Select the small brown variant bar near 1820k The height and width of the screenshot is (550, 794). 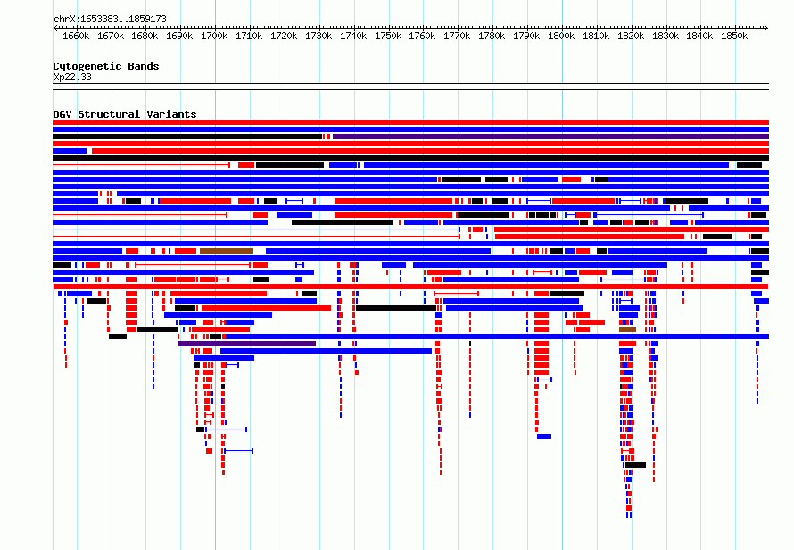627,329
